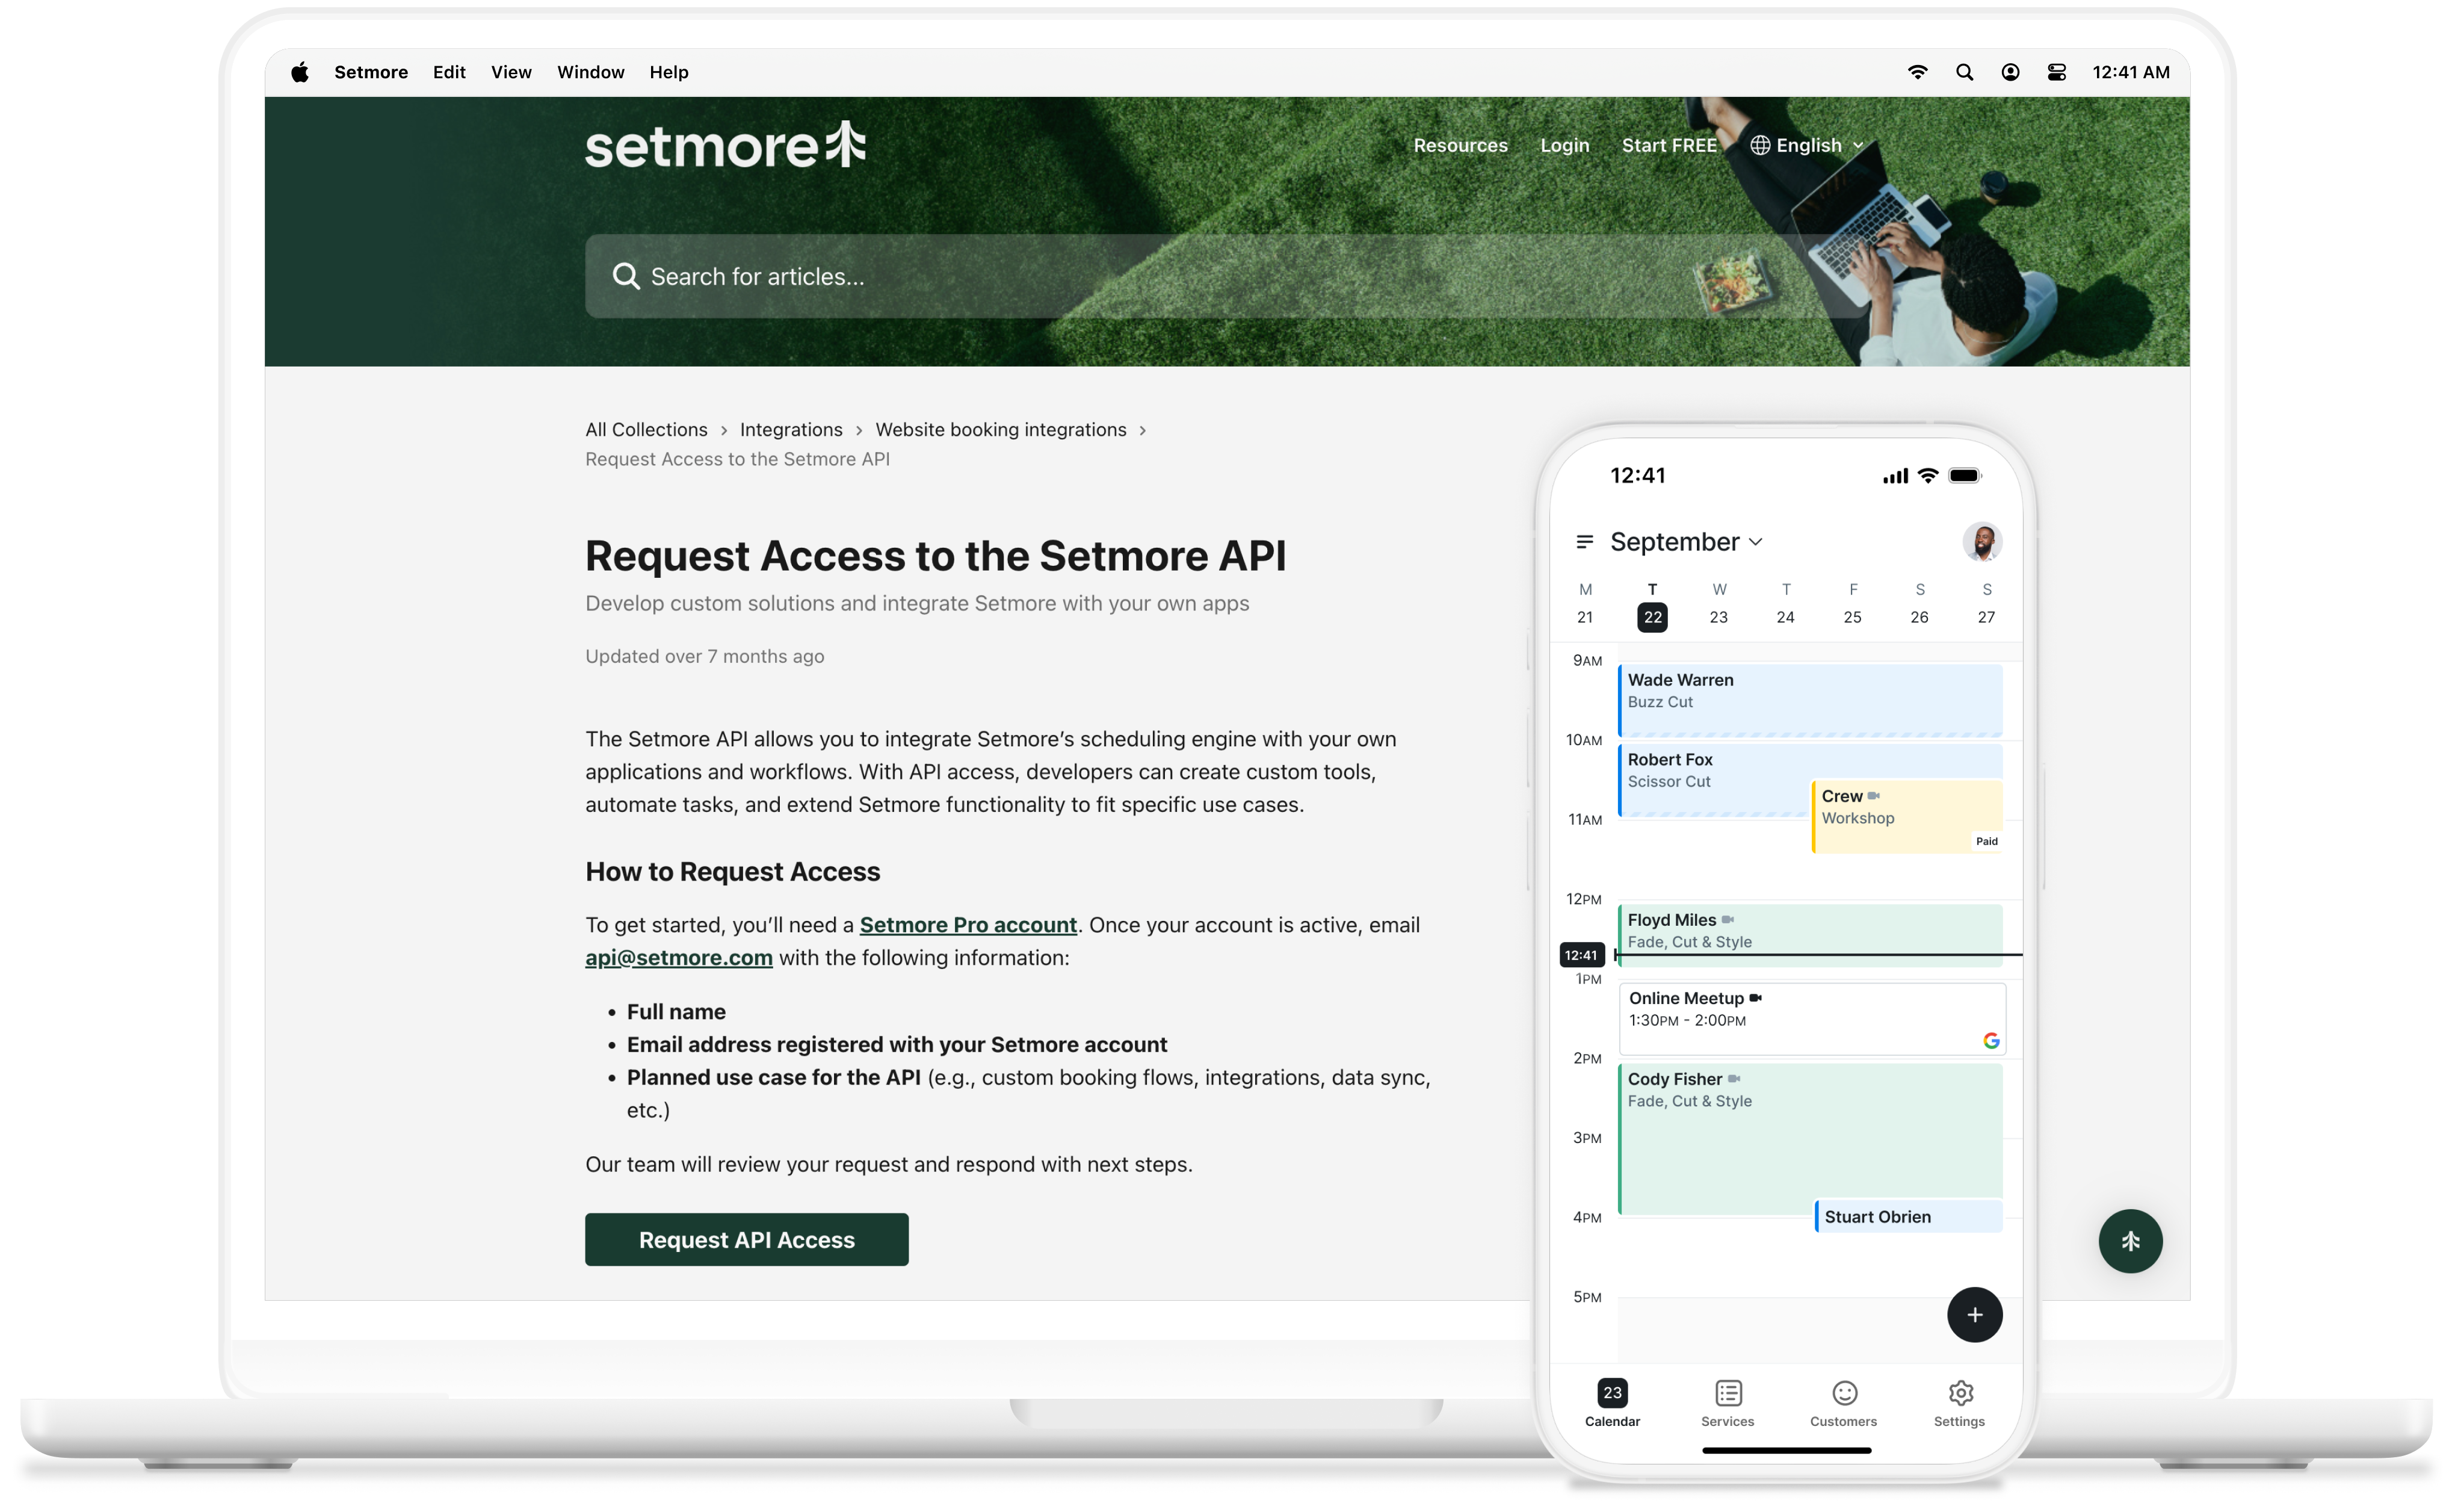
Task: Expand the English language dropdown
Action: coord(1808,145)
